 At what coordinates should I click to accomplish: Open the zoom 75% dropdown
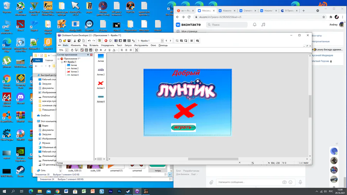[66, 50]
